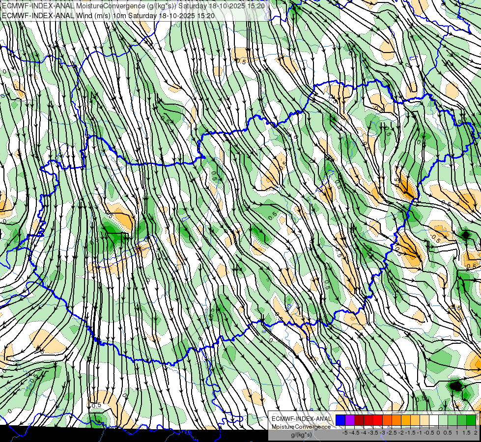Image resolution: width=481 pixels, height=442 pixels.
Task: Select the -3.5 legend tick label
Action: click(x=373, y=433)
